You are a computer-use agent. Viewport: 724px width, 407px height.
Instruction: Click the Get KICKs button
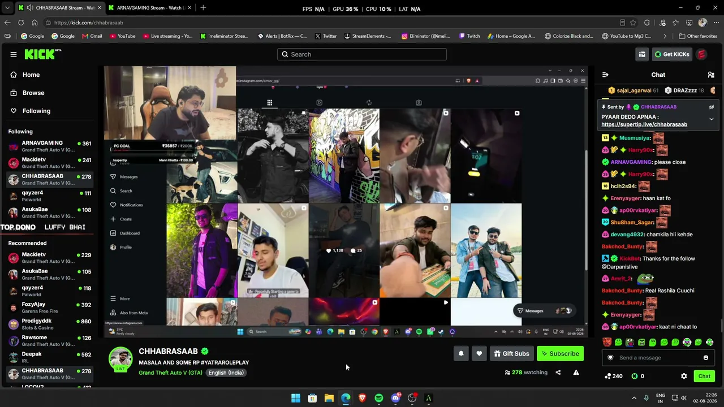pos(671,54)
